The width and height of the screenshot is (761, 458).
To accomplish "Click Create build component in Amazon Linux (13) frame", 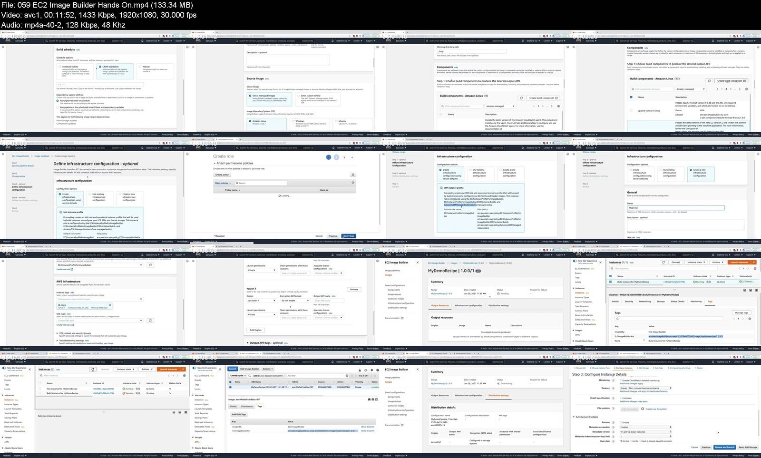I will (x=732, y=81).
